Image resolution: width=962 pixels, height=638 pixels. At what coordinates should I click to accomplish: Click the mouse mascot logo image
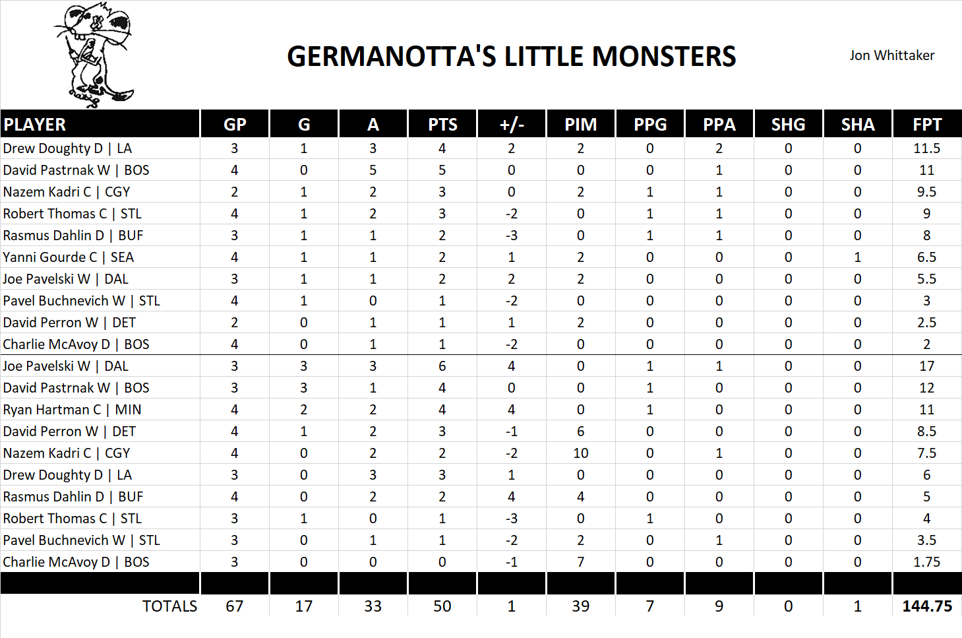pos(94,55)
